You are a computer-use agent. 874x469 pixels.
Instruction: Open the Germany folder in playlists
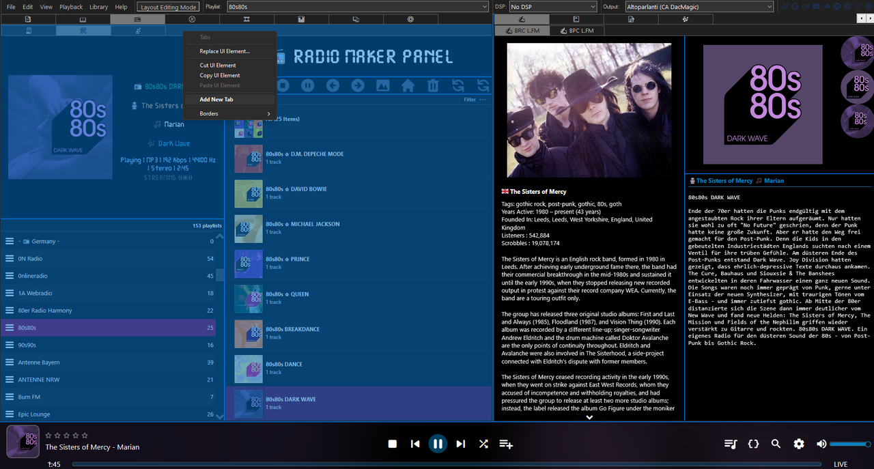pos(109,242)
